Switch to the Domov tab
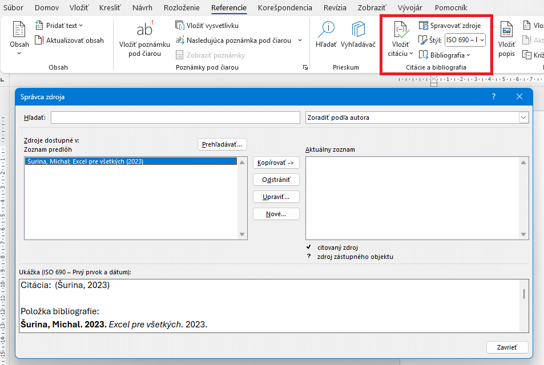Screen dimensions: 544x365 click(47, 7)
